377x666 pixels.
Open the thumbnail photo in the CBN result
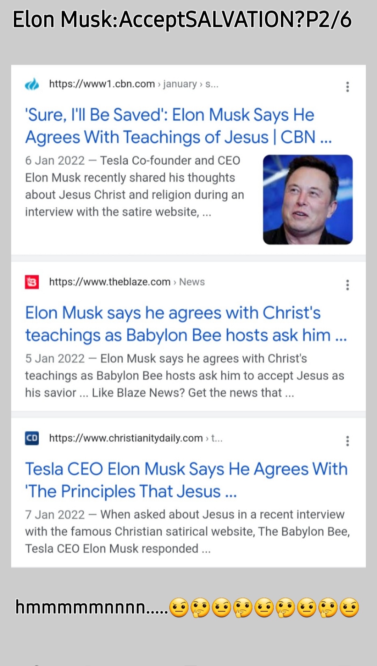coord(308,200)
